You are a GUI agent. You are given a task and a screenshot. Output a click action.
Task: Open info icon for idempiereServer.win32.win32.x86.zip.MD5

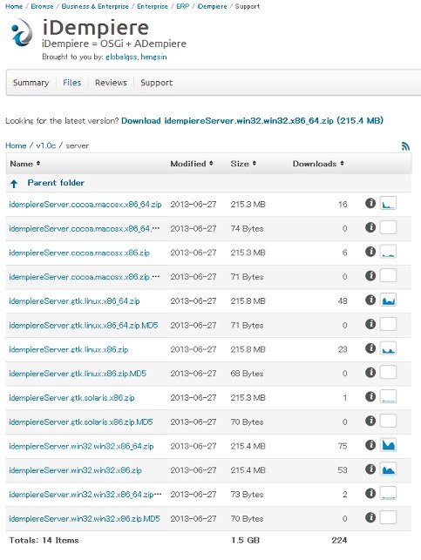click(x=370, y=517)
